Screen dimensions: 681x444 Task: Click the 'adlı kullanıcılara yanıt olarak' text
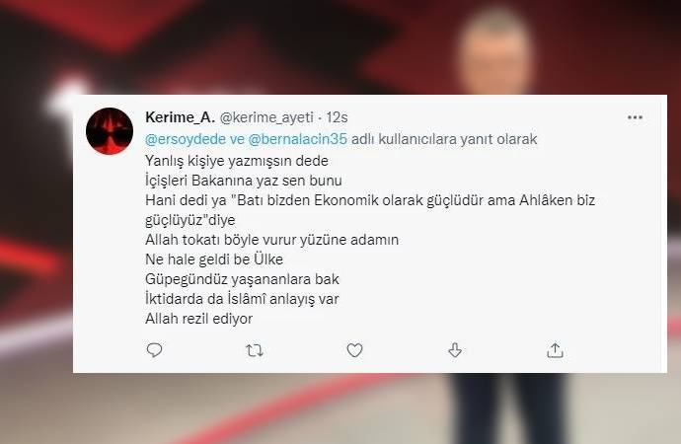pyautogui.click(x=444, y=139)
